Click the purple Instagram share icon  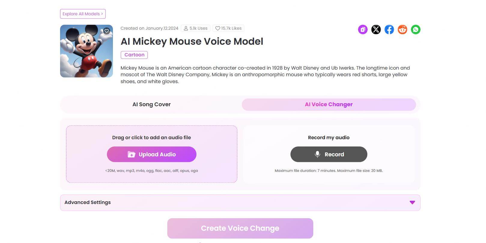pos(363,29)
